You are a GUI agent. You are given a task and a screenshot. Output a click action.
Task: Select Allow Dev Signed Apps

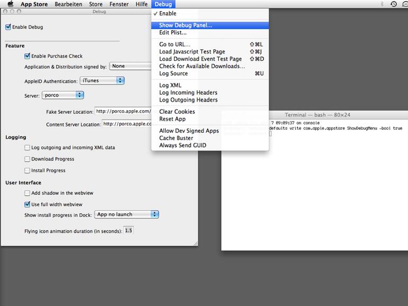point(210,131)
